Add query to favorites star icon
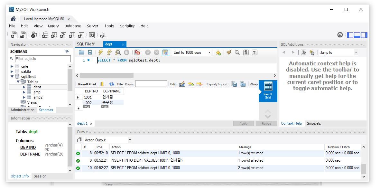This screenshot has width=380, height=190. pyautogui.click(x=218, y=53)
